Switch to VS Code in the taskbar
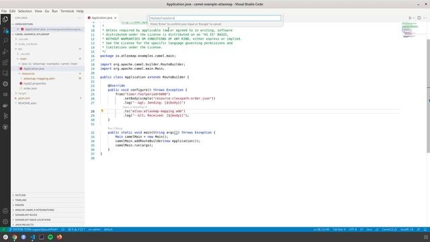Screen dimensions: 430x242 [x=33, y=237]
